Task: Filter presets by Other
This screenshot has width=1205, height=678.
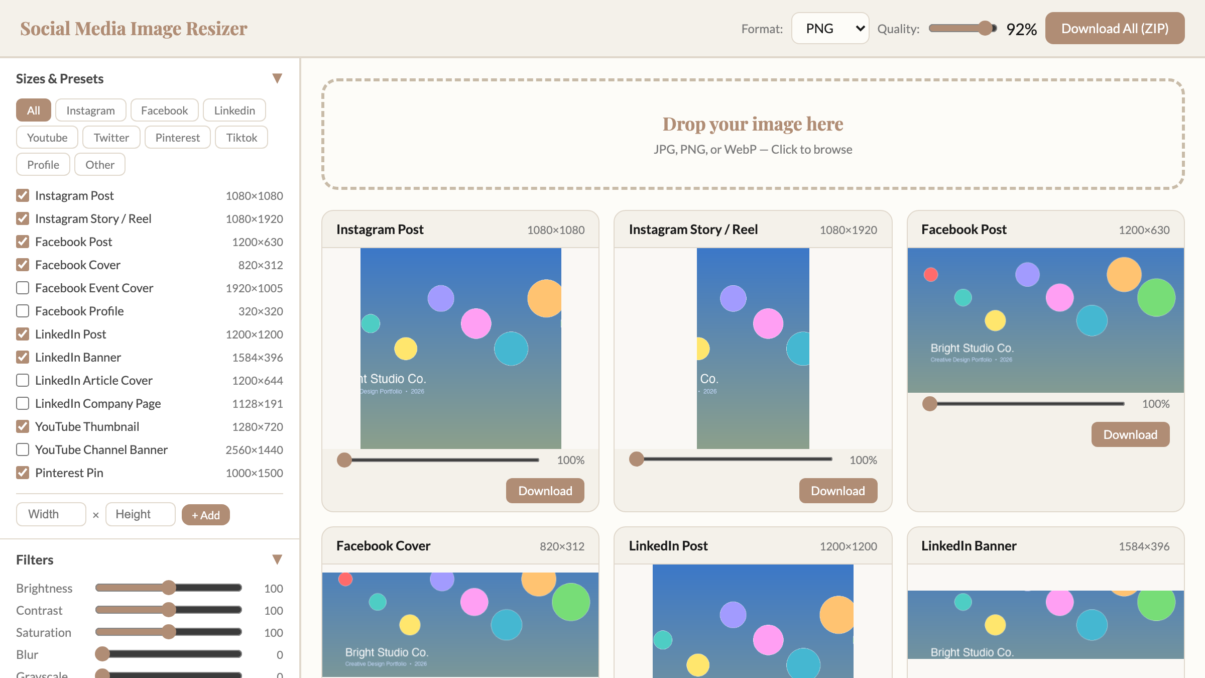Action: click(x=100, y=164)
